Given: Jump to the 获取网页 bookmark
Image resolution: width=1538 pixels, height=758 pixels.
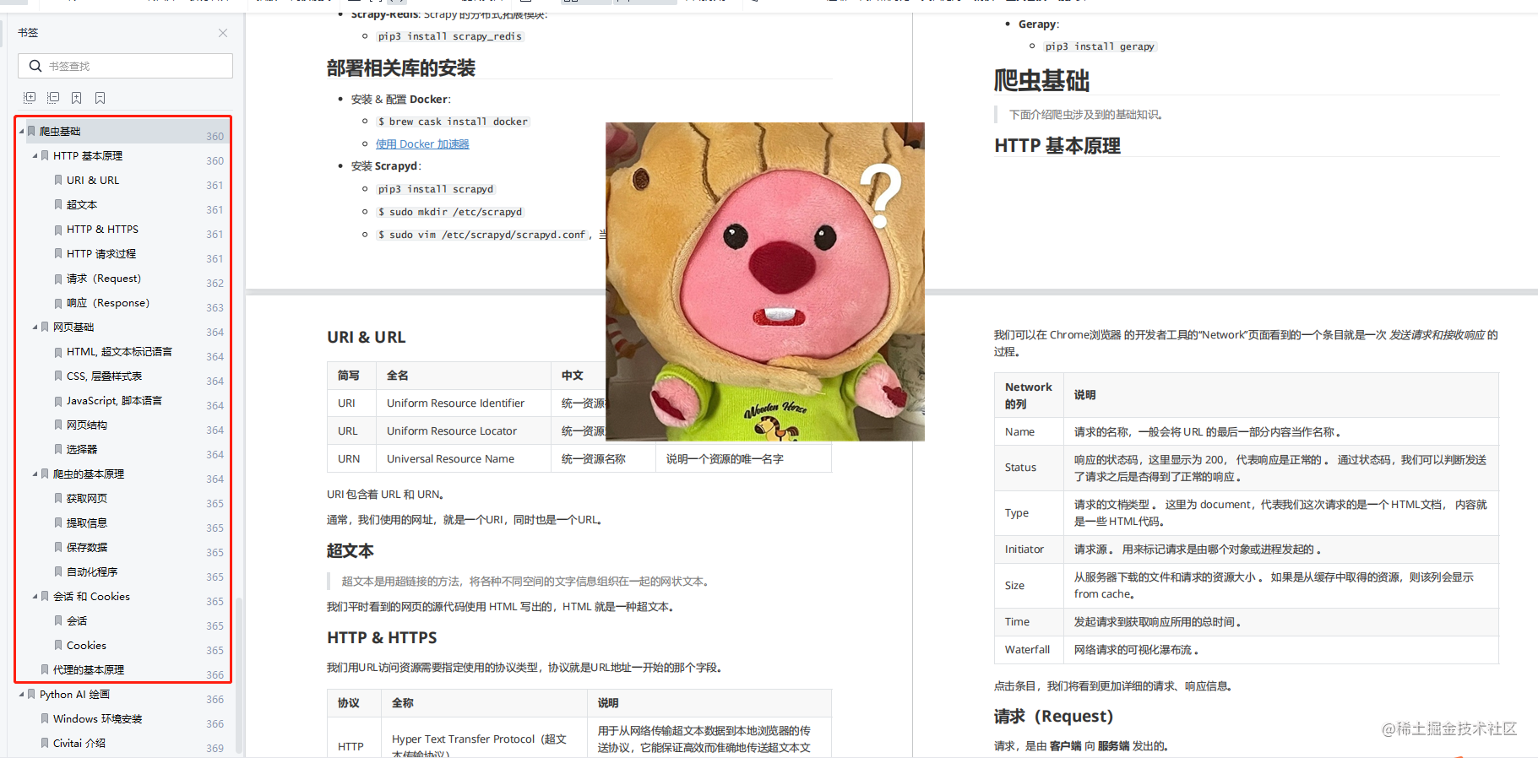Looking at the screenshot, I should pos(87,498).
